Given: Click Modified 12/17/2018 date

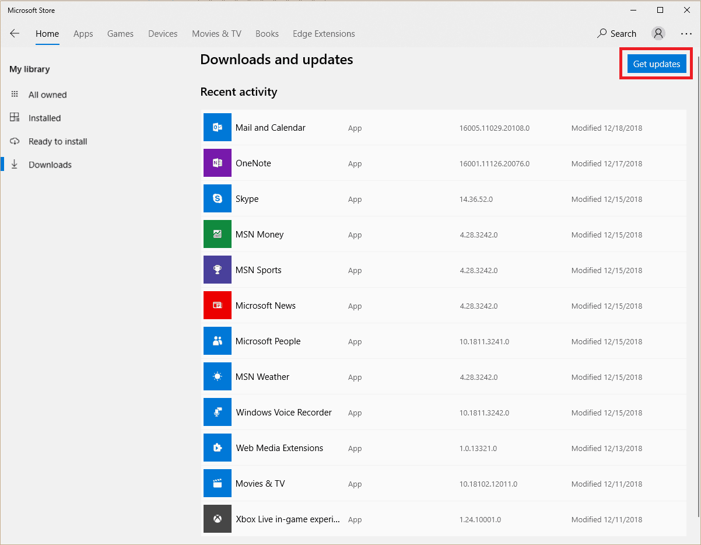Looking at the screenshot, I should pos(607,163).
